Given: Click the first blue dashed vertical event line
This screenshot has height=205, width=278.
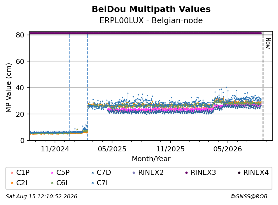Looking at the screenshot, I should 70,87.
